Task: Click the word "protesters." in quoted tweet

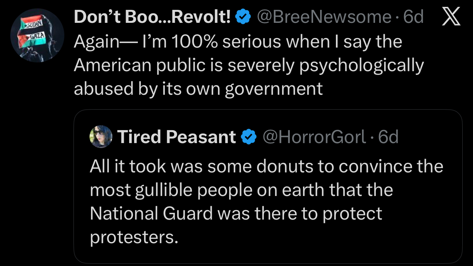Action: 134,237
